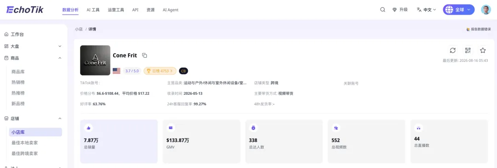Open 商品库 in the sidebar
The image size is (497, 168).
click(18, 72)
